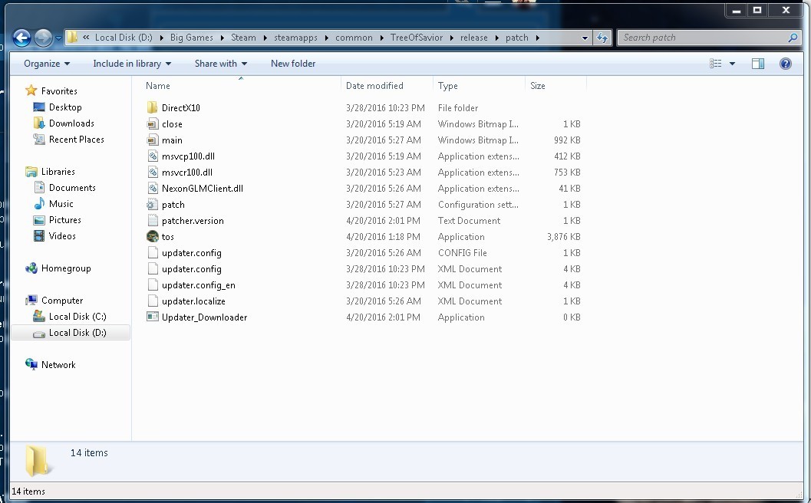
Task: Click TreeOfSavior in the address breadcrumb
Action: [x=416, y=38]
